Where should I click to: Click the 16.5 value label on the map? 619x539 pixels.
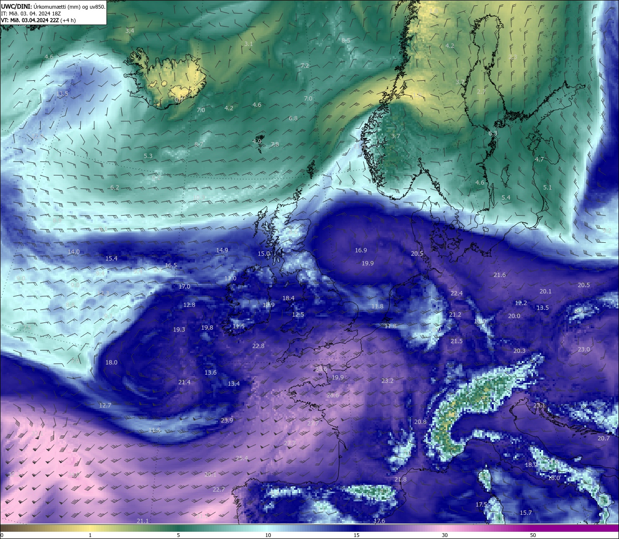pos(171,265)
